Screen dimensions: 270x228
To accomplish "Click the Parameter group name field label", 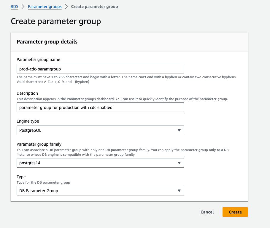I will pyautogui.click(x=38, y=60).
